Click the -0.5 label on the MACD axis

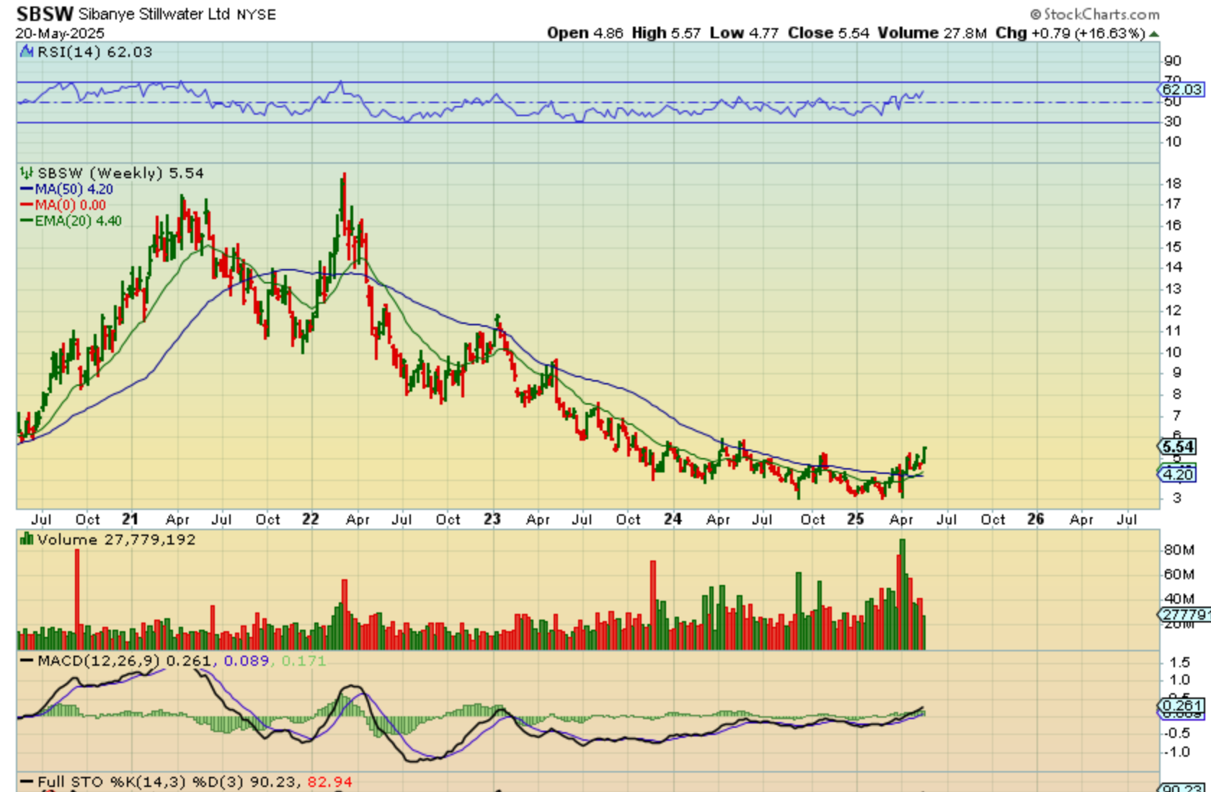[1176, 733]
